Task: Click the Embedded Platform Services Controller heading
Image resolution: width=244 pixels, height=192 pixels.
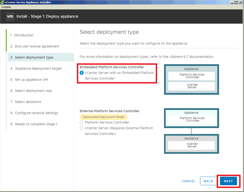Action: tap(112, 67)
